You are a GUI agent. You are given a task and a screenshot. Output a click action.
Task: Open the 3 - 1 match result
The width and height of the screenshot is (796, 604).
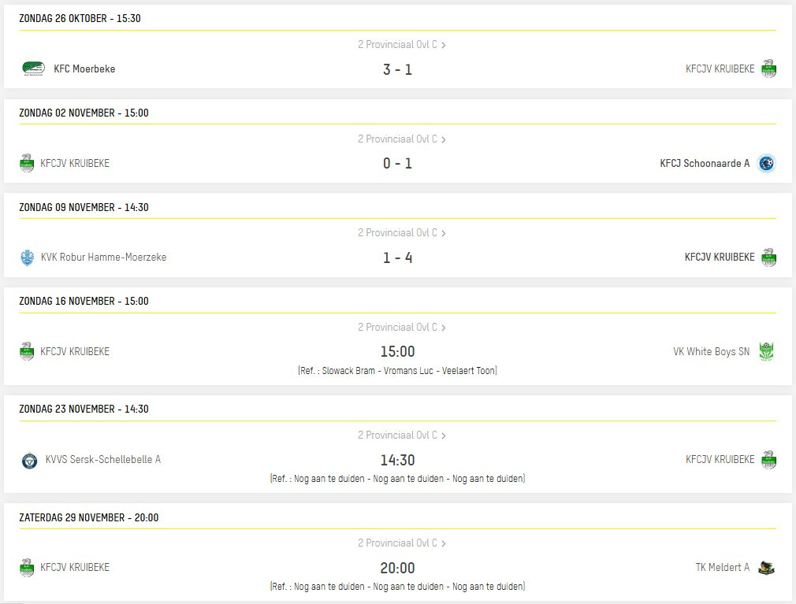tap(397, 69)
